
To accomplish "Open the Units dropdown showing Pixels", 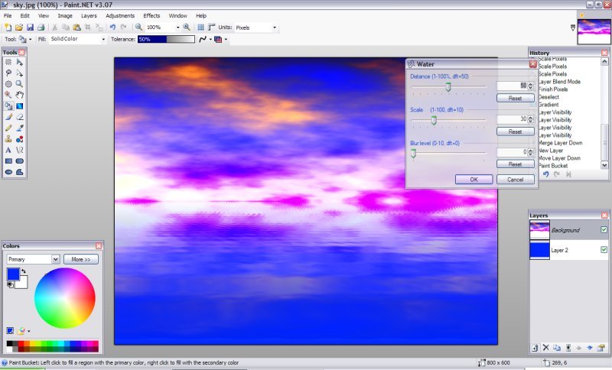I will 256,28.
